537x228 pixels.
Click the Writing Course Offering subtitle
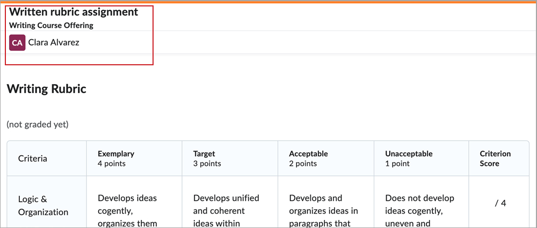coord(51,25)
